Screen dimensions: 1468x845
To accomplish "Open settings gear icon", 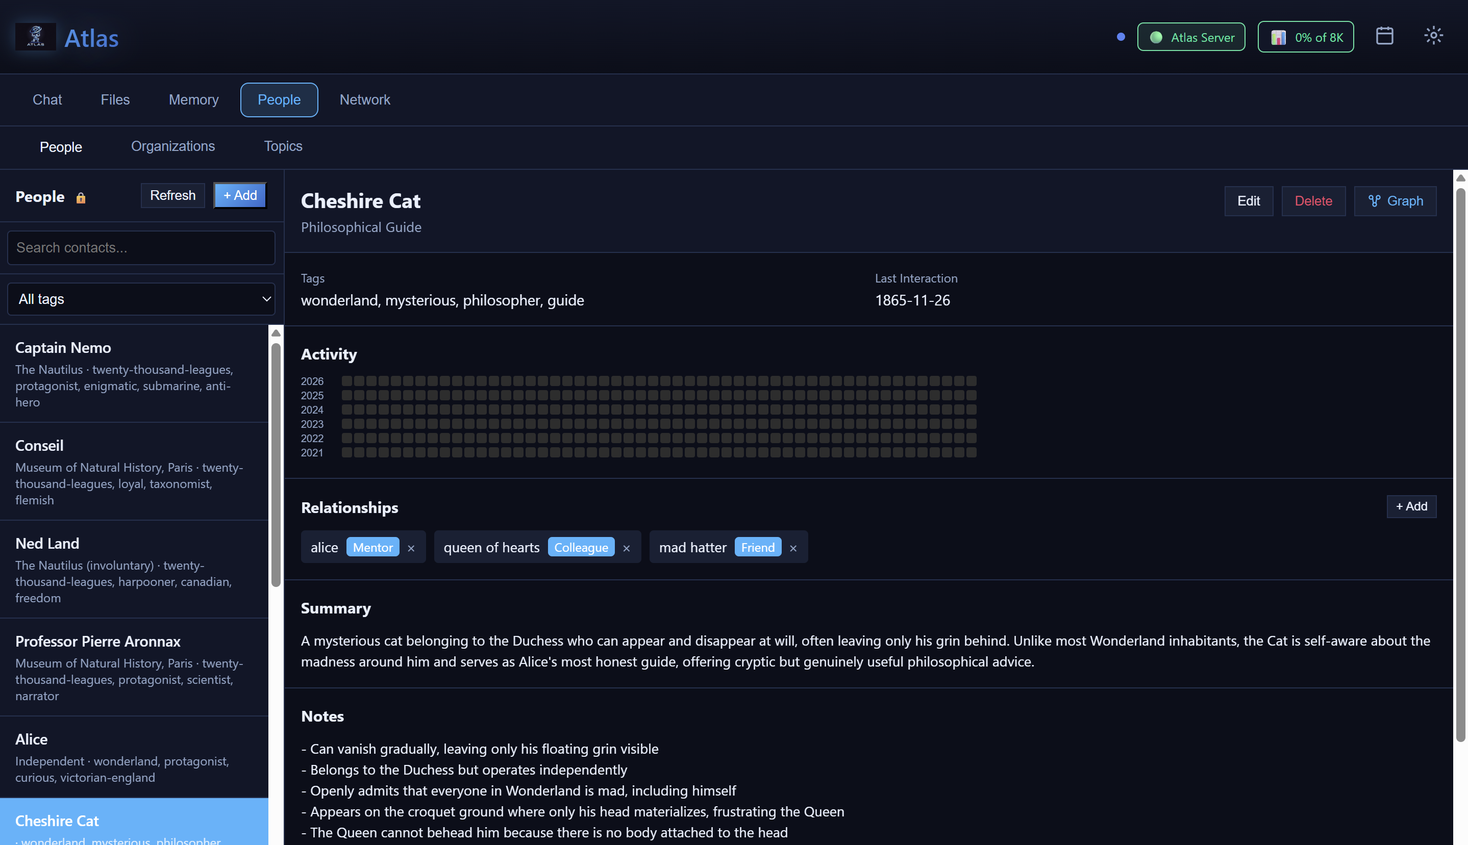I will tap(1433, 36).
